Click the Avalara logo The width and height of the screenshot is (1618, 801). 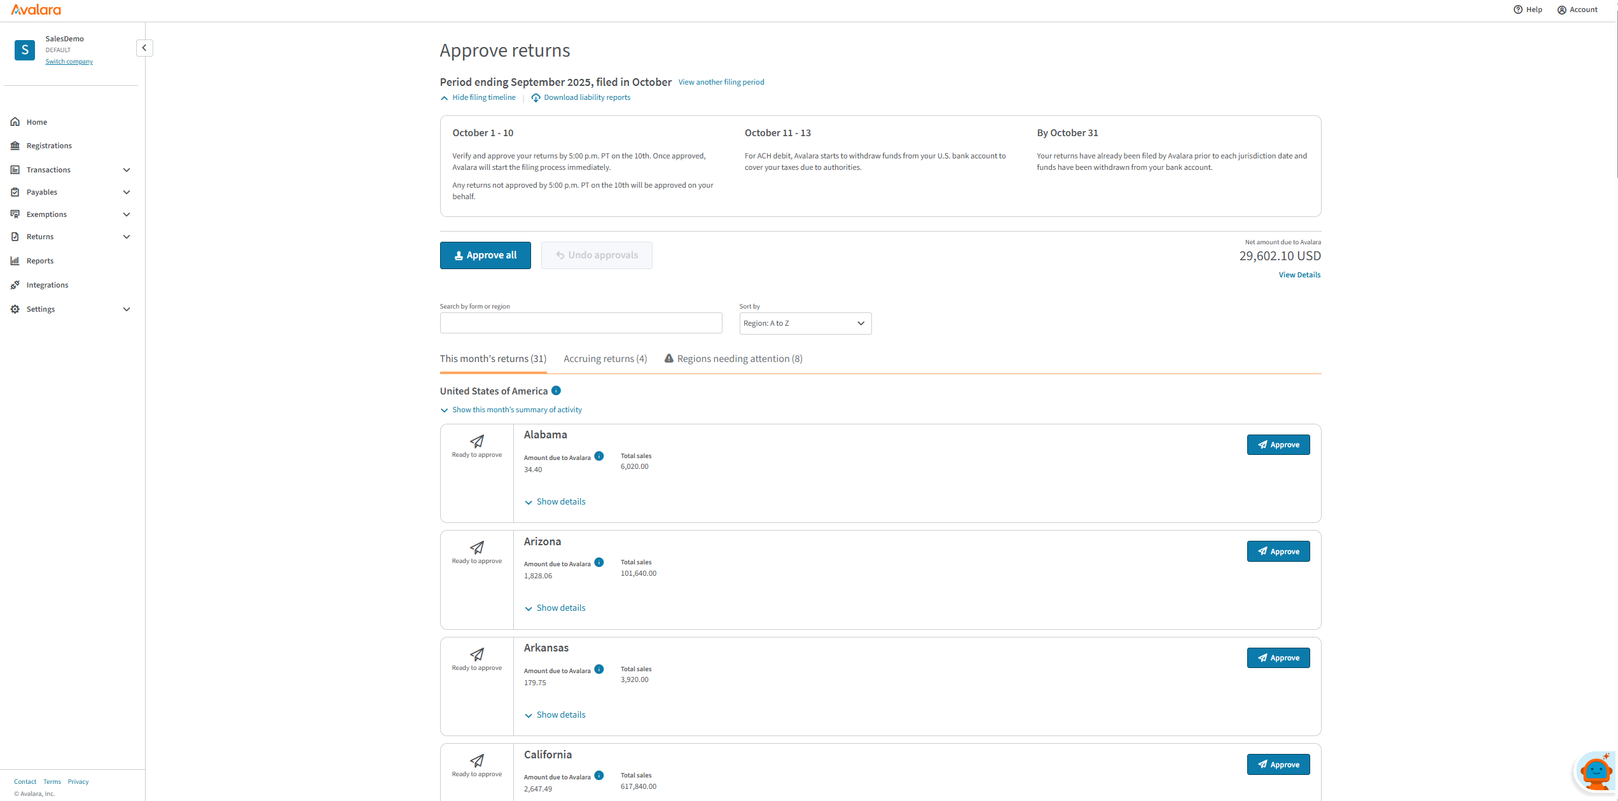[36, 10]
